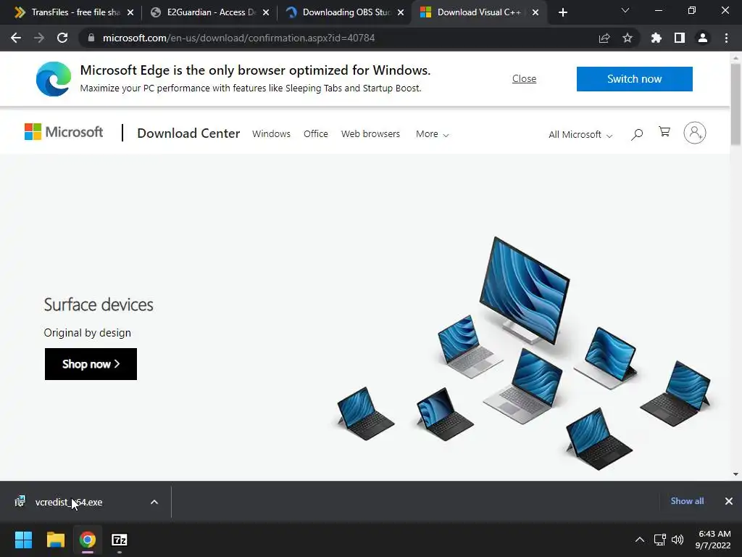This screenshot has height=557, width=742.
Task: Expand the All Microsoft menu
Action: (x=580, y=134)
